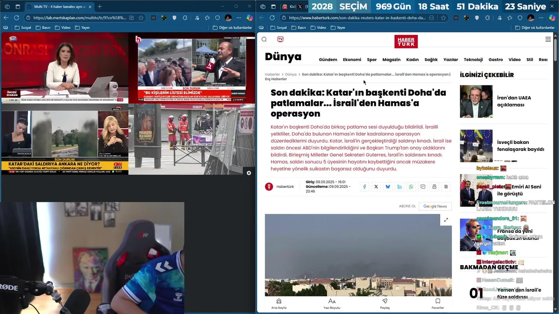This screenshot has height=314, width=559.
Task: Open Diğer sık kullanılanlar in Multi TV window
Action: (232, 27)
